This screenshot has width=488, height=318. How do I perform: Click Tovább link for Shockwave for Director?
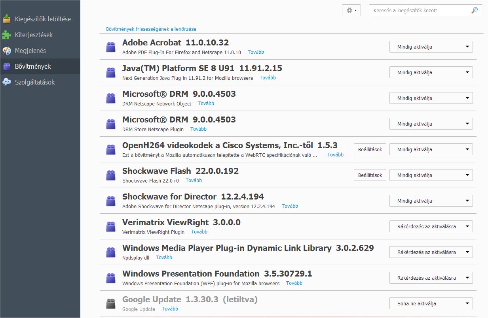[290, 206]
